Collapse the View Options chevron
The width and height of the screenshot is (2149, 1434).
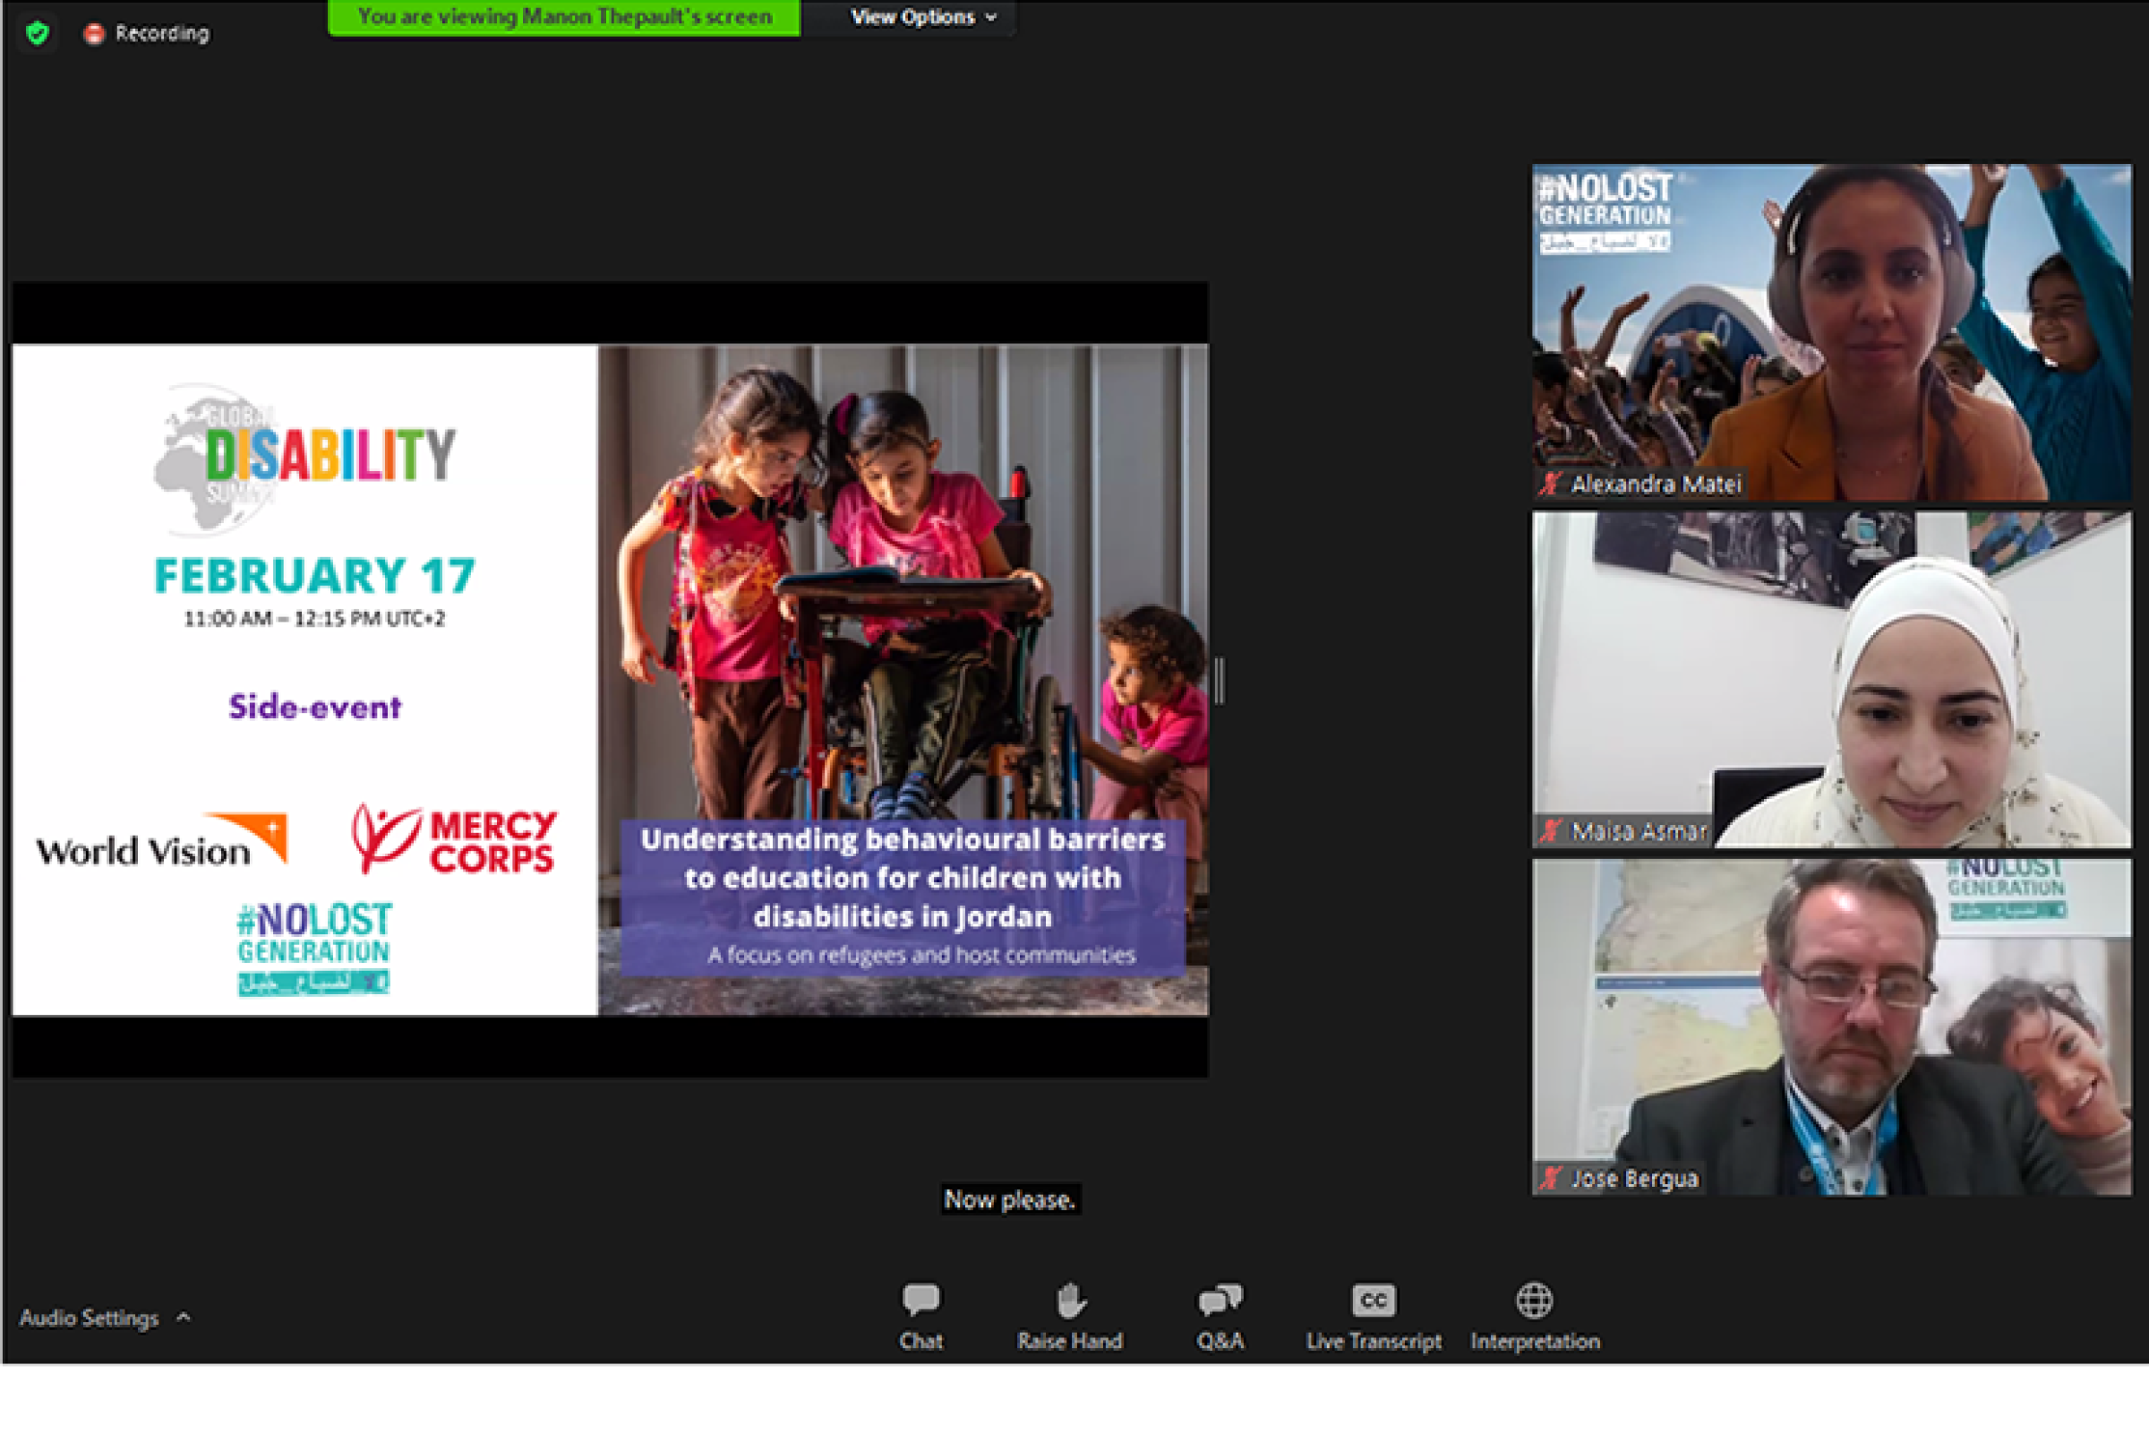coord(993,16)
